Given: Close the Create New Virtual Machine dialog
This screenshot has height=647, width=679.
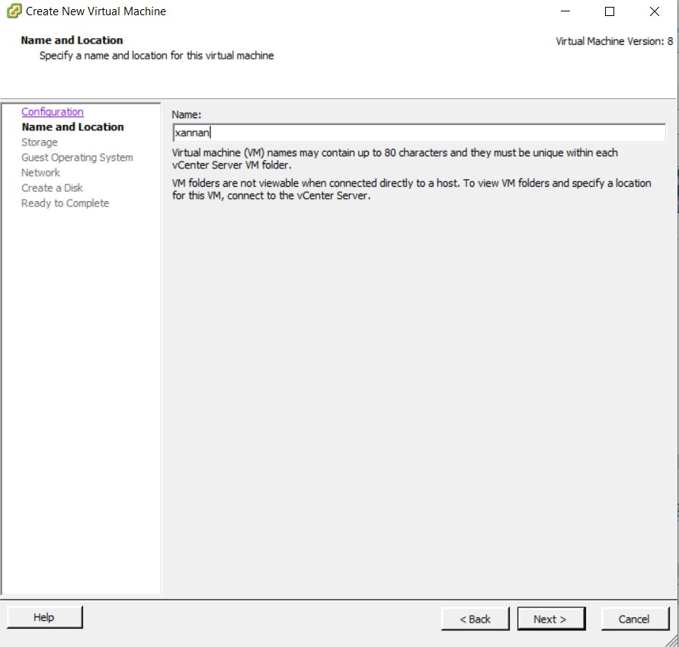Looking at the screenshot, I should (655, 11).
